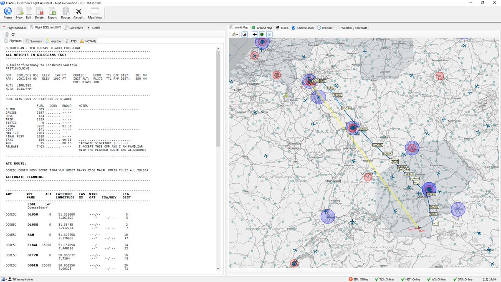The height and width of the screenshot is (282, 501).
Task: Toggle the magnifier zoom map button
Action: click(x=270, y=34)
